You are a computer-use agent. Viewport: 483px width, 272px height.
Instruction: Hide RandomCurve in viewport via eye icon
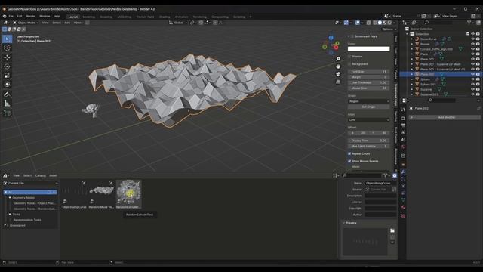click(472, 39)
